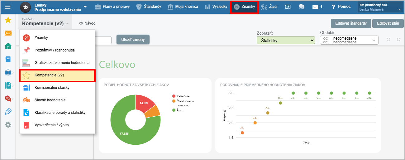Choose 'Komisionálne skúšky' menu entry
405x160 pixels.
click(52, 88)
